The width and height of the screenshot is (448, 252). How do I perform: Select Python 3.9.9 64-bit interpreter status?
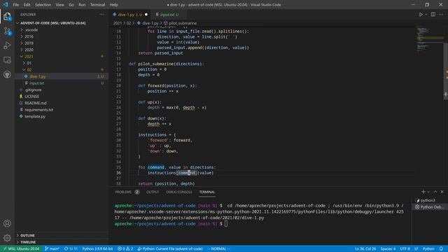point(97,249)
